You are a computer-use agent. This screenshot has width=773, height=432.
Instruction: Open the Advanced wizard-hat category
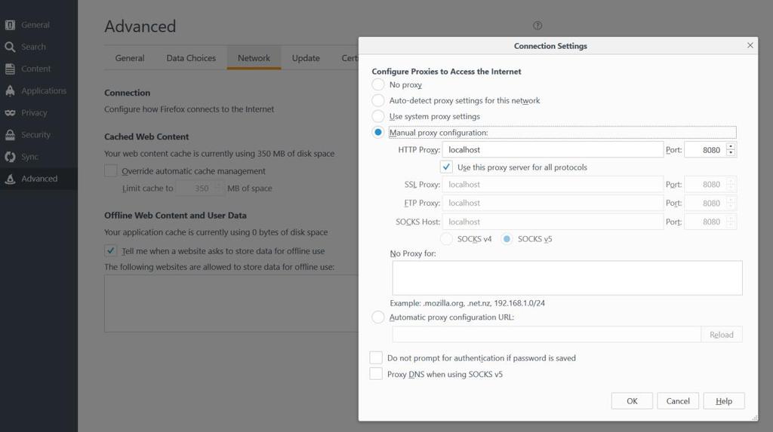(38, 179)
